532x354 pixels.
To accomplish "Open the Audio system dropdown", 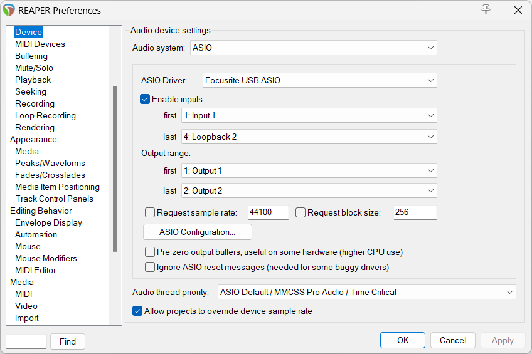I will point(313,48).
